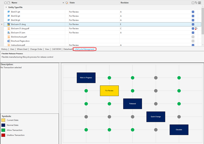204x144 pixels.
Task: Sort by the Revision column header
Action: [x=125, y=3]
